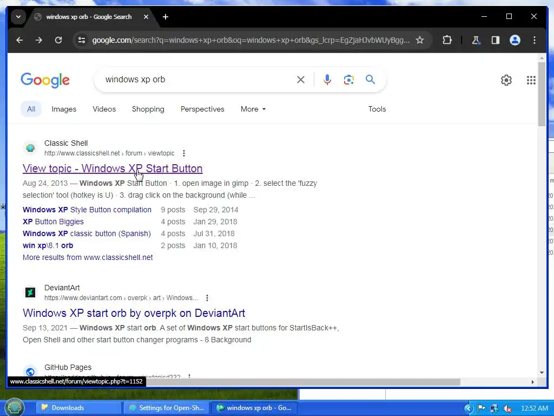This screenshot has height=416, width=554.
Task: Click the muted volume tray icon
Action: (507, 408)
